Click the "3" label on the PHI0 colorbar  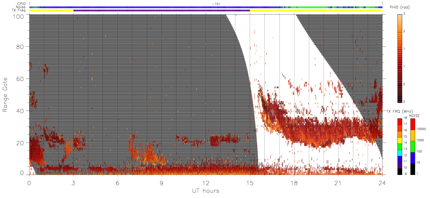tap(405, 14)
